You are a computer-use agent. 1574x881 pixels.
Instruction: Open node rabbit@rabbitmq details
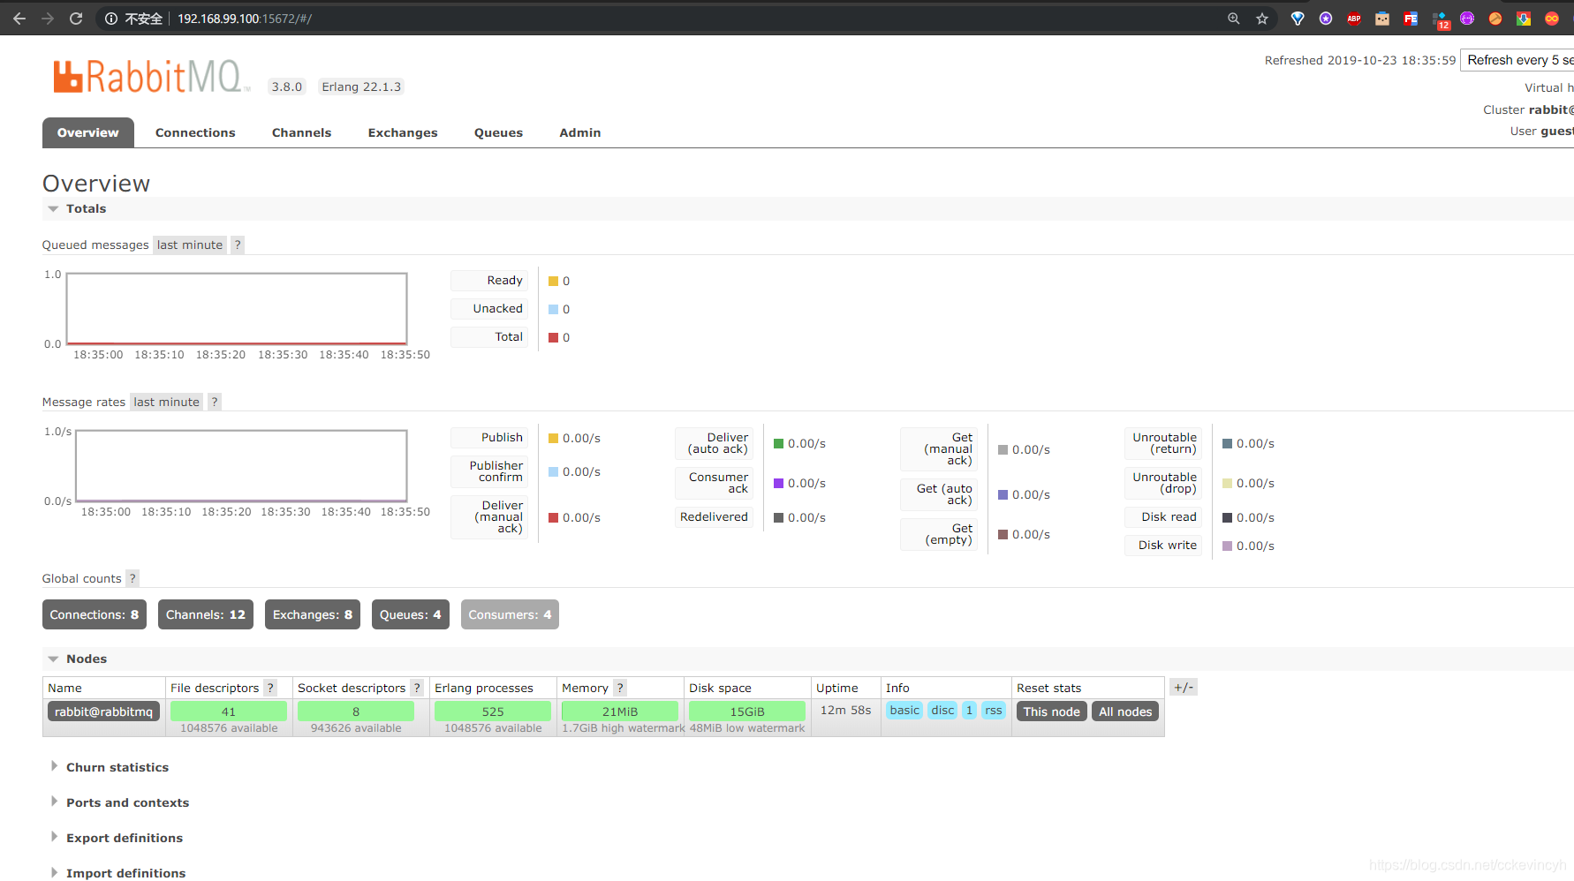coord(103,712)
